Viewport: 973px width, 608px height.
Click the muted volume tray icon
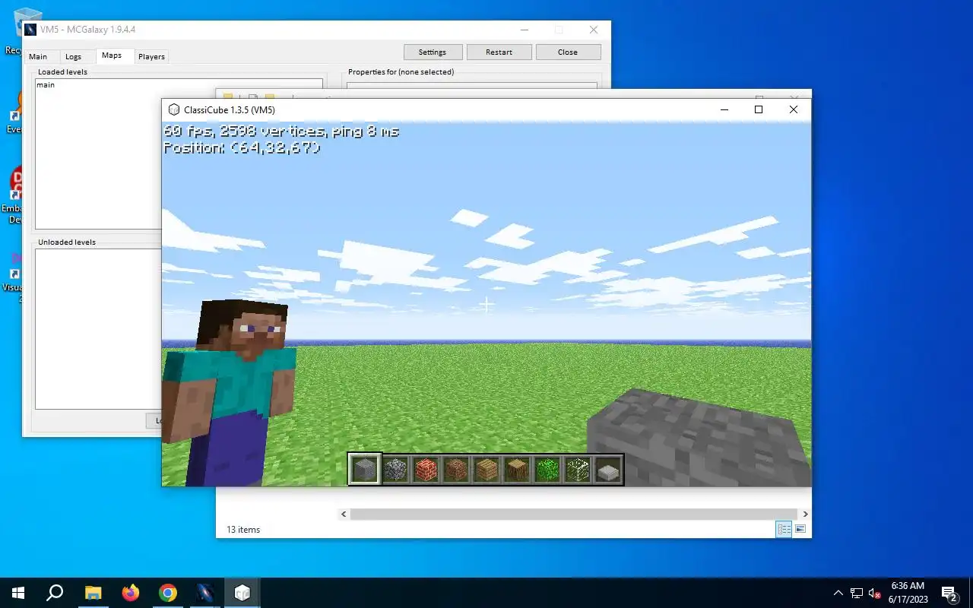tap(875, 593)
